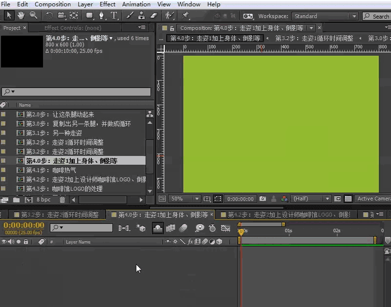Select the Pen tool
Viewport: 391px width, 307px height.
click(102, 16)
